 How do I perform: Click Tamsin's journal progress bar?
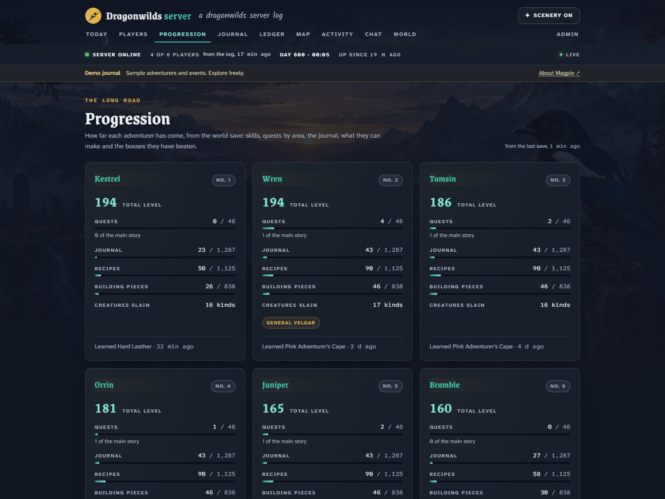tap(500, 257)
